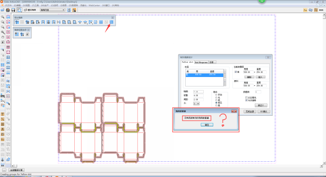Screen dimensions: 326x177
Task: Click first icon in small floating view panel
Action: point(17,34)
